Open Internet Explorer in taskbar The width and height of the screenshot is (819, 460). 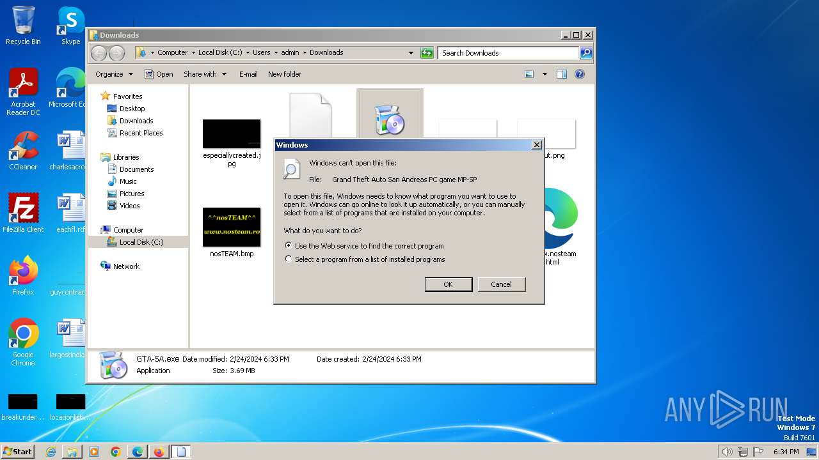click(x=51, y=452)
